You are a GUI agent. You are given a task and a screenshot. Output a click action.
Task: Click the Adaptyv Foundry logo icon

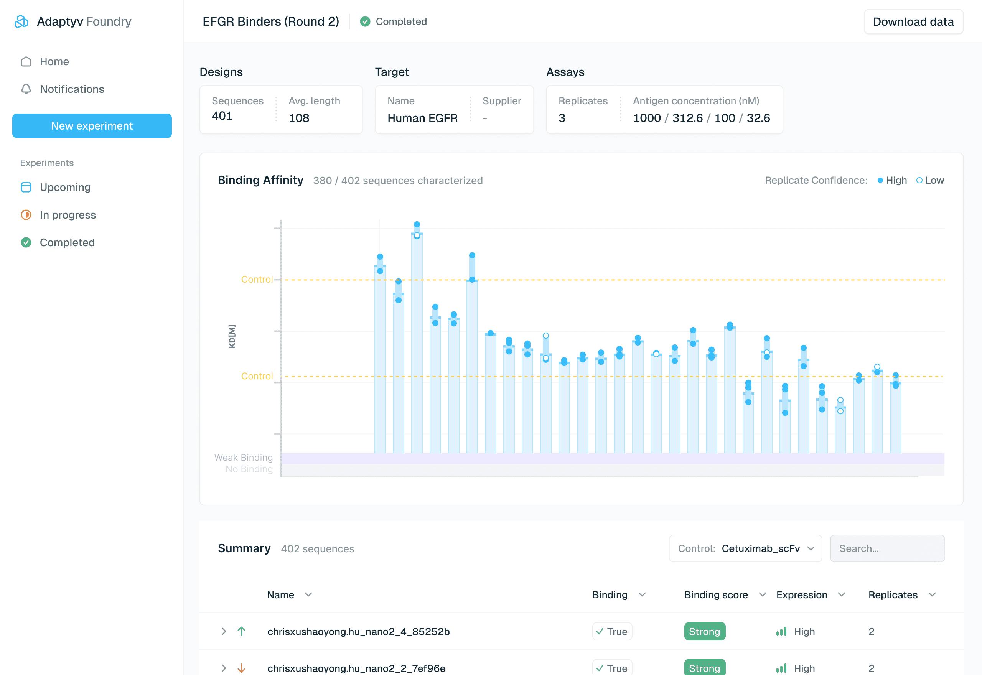pos(21,21)
